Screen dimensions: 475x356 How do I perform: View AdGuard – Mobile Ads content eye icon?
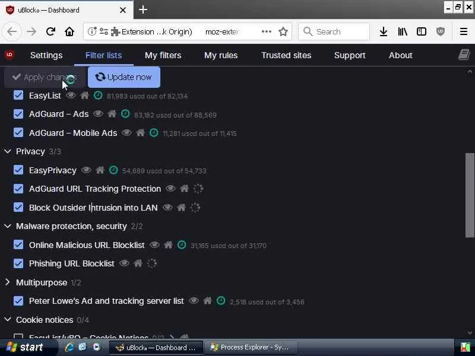click(x=126, y=132)
